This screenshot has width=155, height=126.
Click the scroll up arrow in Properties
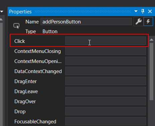(x=151, y=40)
